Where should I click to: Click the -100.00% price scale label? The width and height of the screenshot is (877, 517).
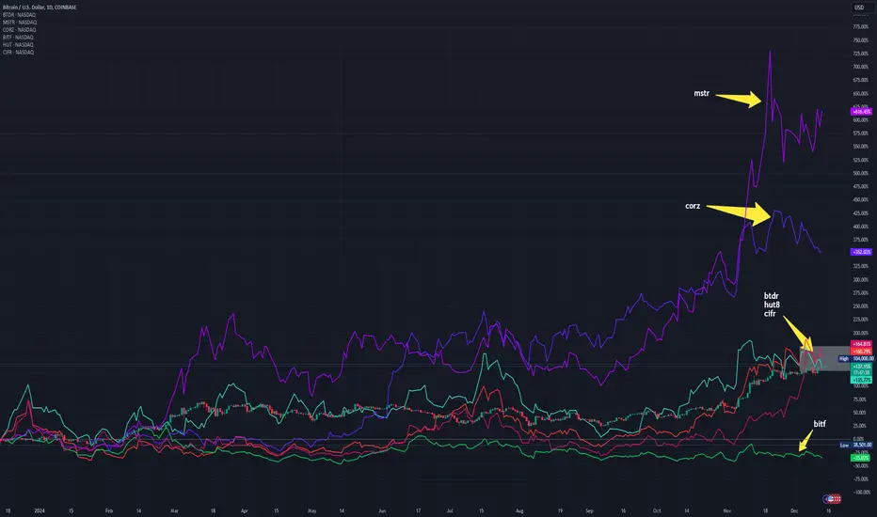(x=861, y=493)
